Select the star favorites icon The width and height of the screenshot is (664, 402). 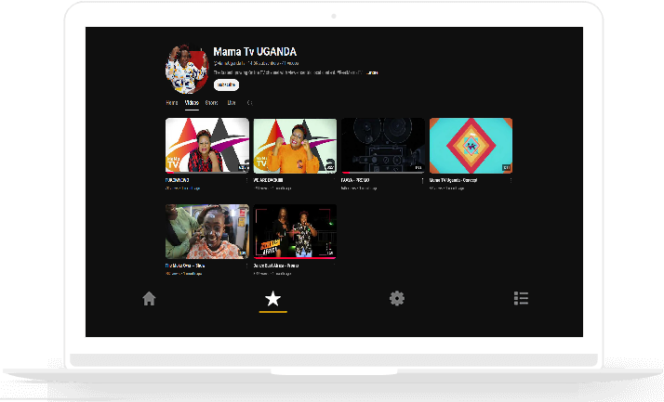pyautogui.click(x=272, y=298)
